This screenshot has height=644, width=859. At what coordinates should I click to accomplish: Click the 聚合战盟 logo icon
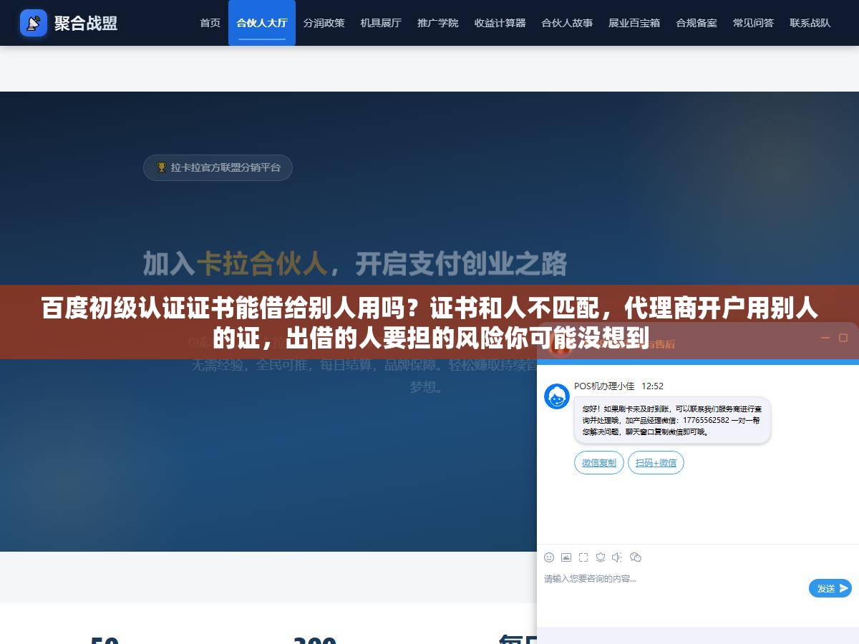coord(34,23)
